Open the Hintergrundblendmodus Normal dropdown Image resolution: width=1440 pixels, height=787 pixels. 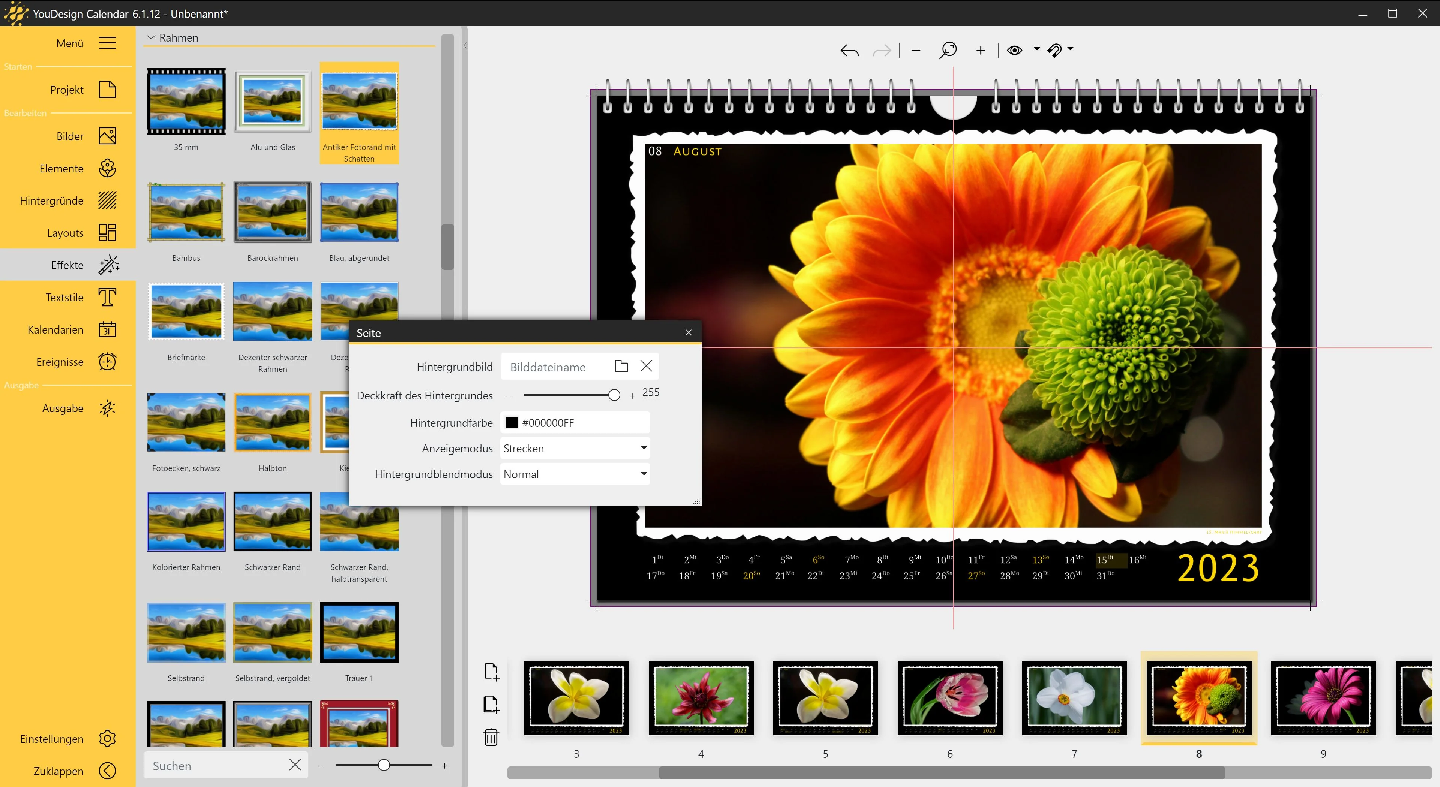click(574, 474)
